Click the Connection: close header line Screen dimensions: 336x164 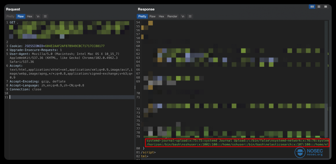point(25,89)
